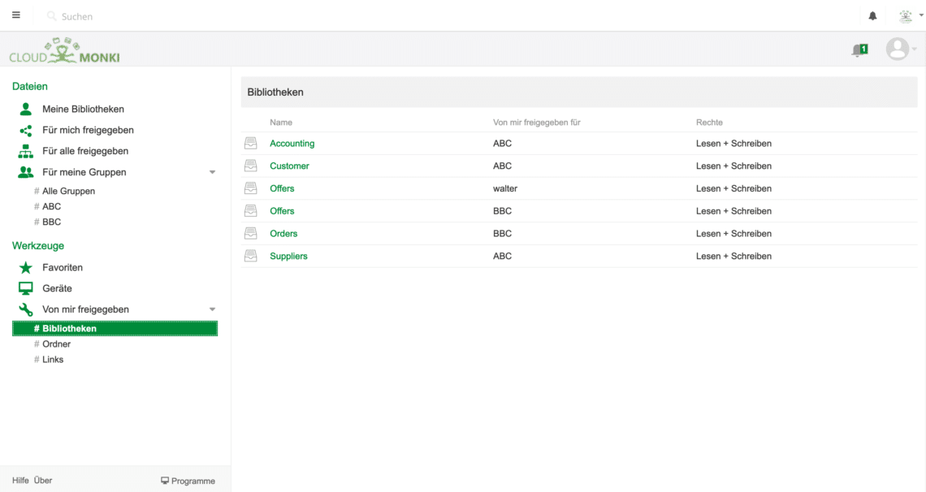Collapse the Von mir freigegeben section

[213, 309]
